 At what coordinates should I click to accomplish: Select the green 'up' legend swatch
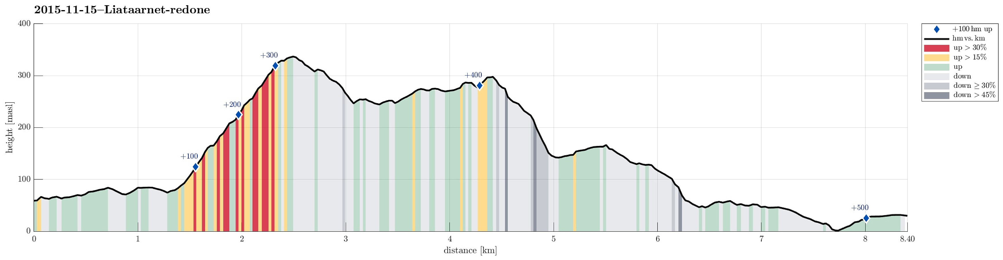pos(936,67)
